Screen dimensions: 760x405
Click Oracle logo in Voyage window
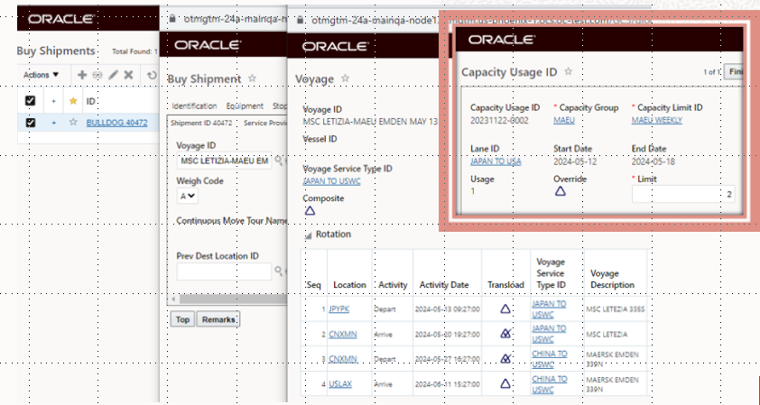click(336, 47)
